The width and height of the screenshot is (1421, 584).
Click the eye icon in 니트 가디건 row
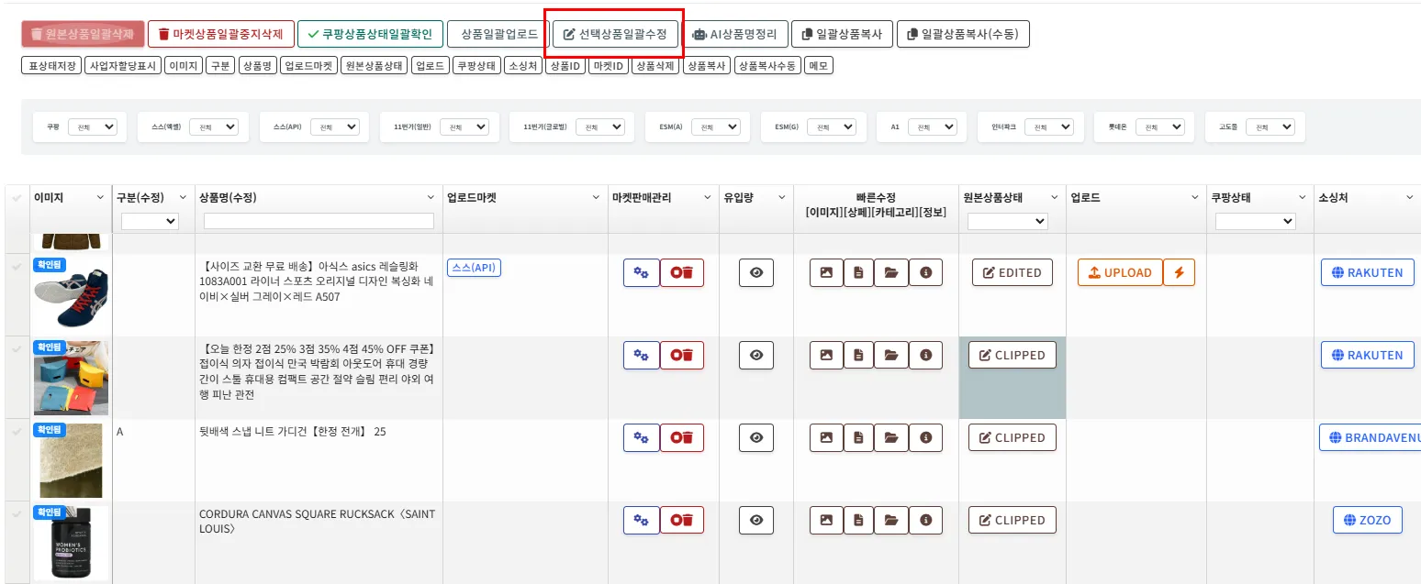756,437
